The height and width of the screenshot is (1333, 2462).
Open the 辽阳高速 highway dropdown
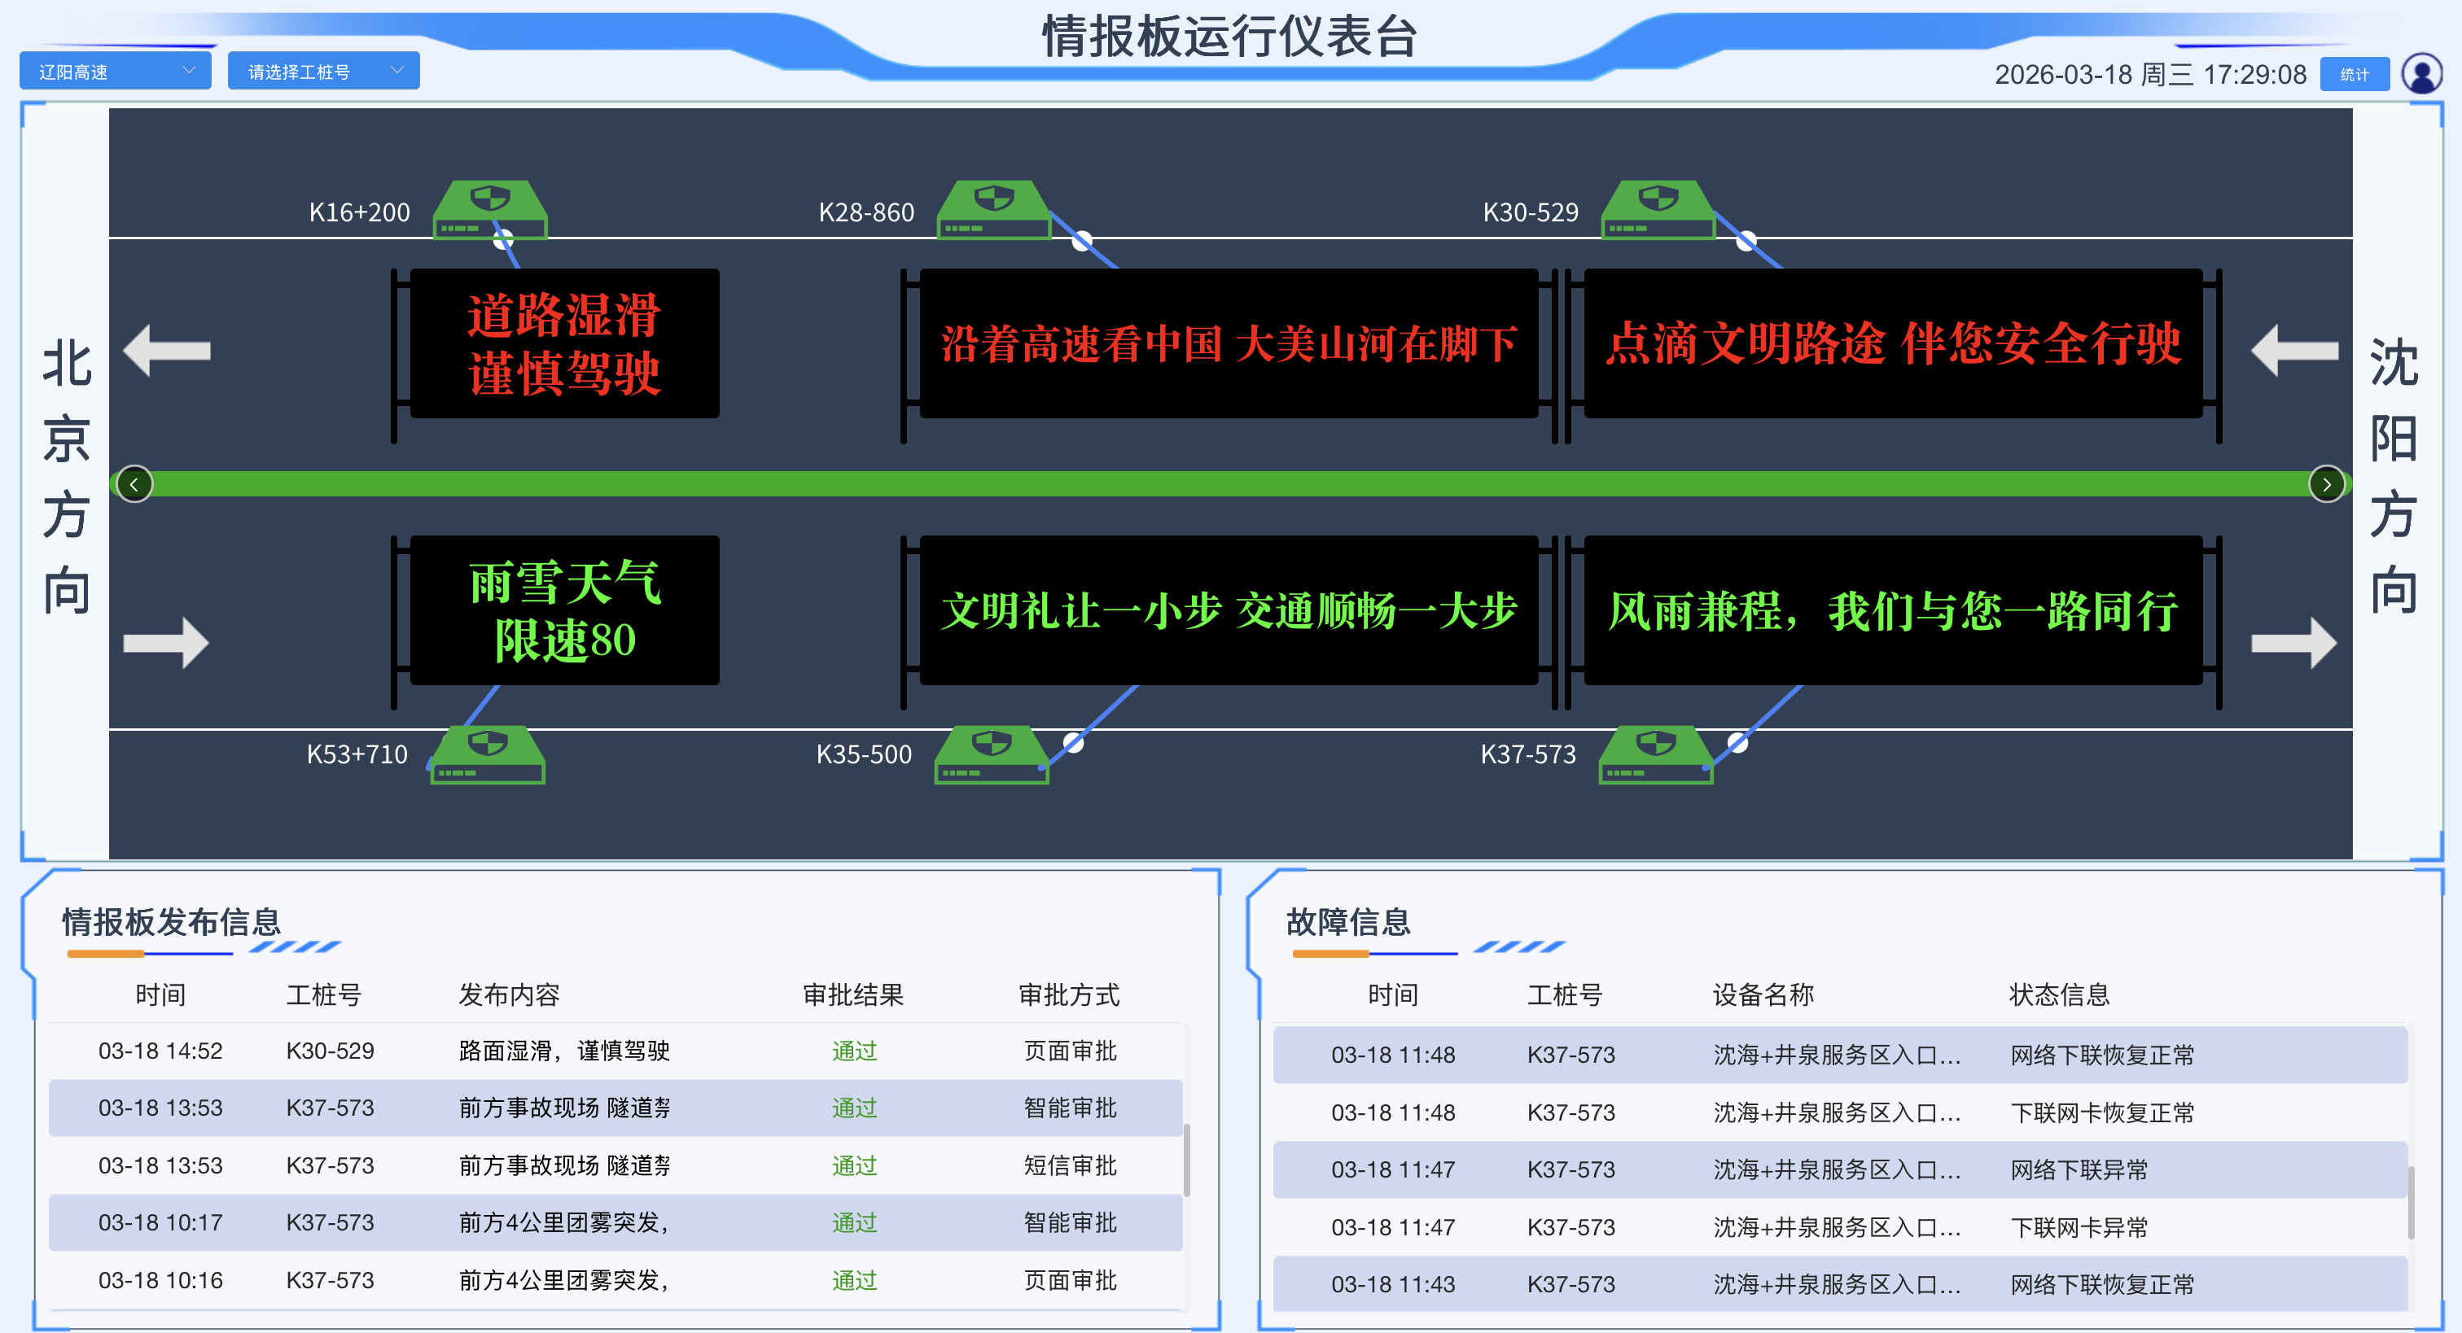tap(115, 72)
